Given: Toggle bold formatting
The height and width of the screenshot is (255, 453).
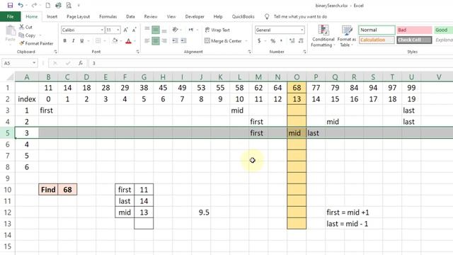Looking at the screenshot, I should point(64,41).
